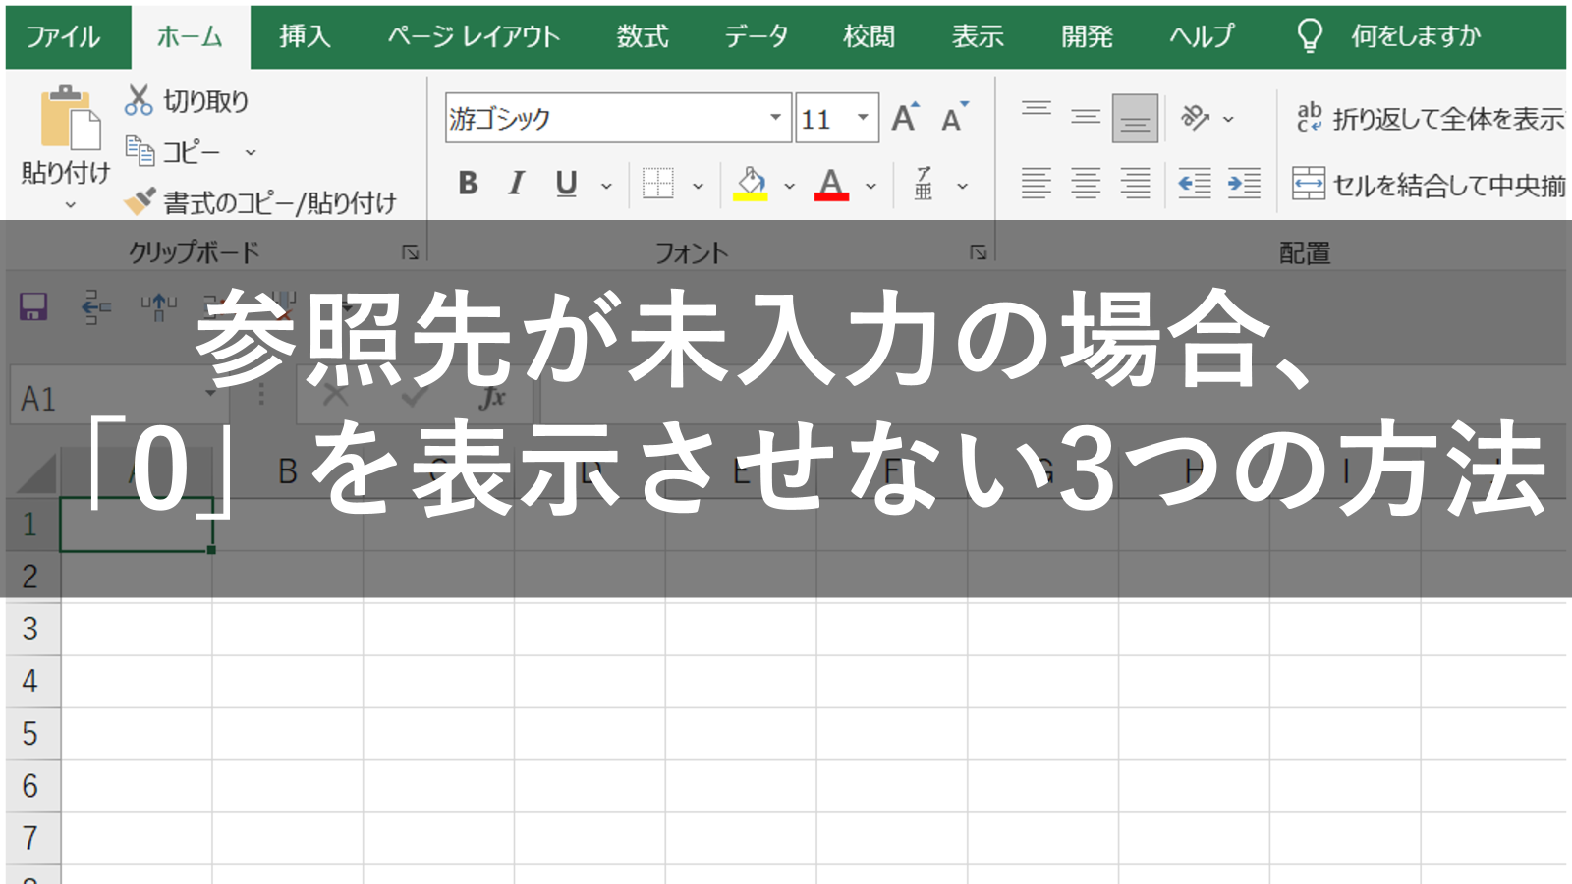The height and width of the screenshot is (884, 1572).
Task: Switch to the 校閲 (Review) tab
Action: [x=870, y=36]
